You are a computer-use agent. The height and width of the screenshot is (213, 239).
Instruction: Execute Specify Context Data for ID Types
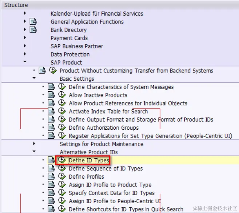[62, 192]
